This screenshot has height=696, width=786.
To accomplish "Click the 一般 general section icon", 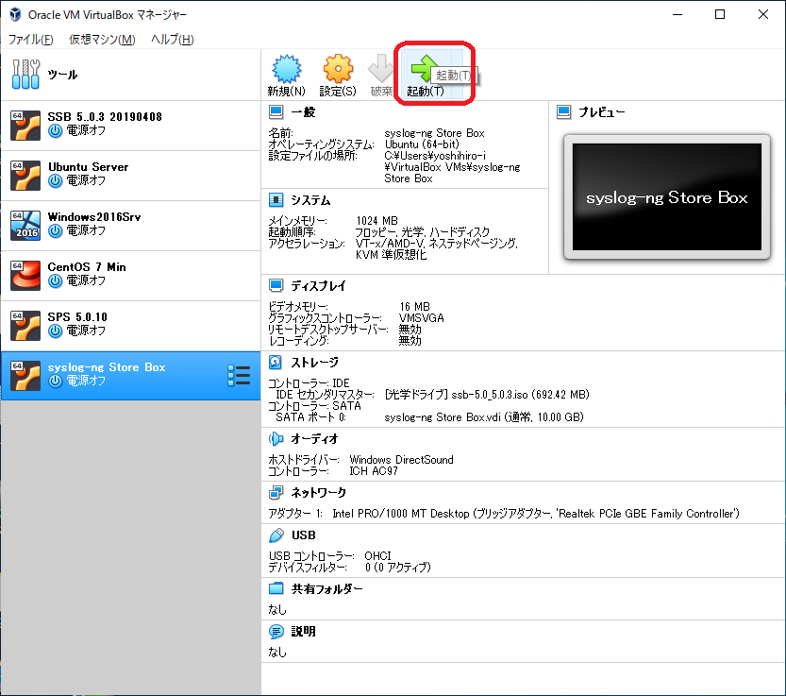I will click(276, 111).
